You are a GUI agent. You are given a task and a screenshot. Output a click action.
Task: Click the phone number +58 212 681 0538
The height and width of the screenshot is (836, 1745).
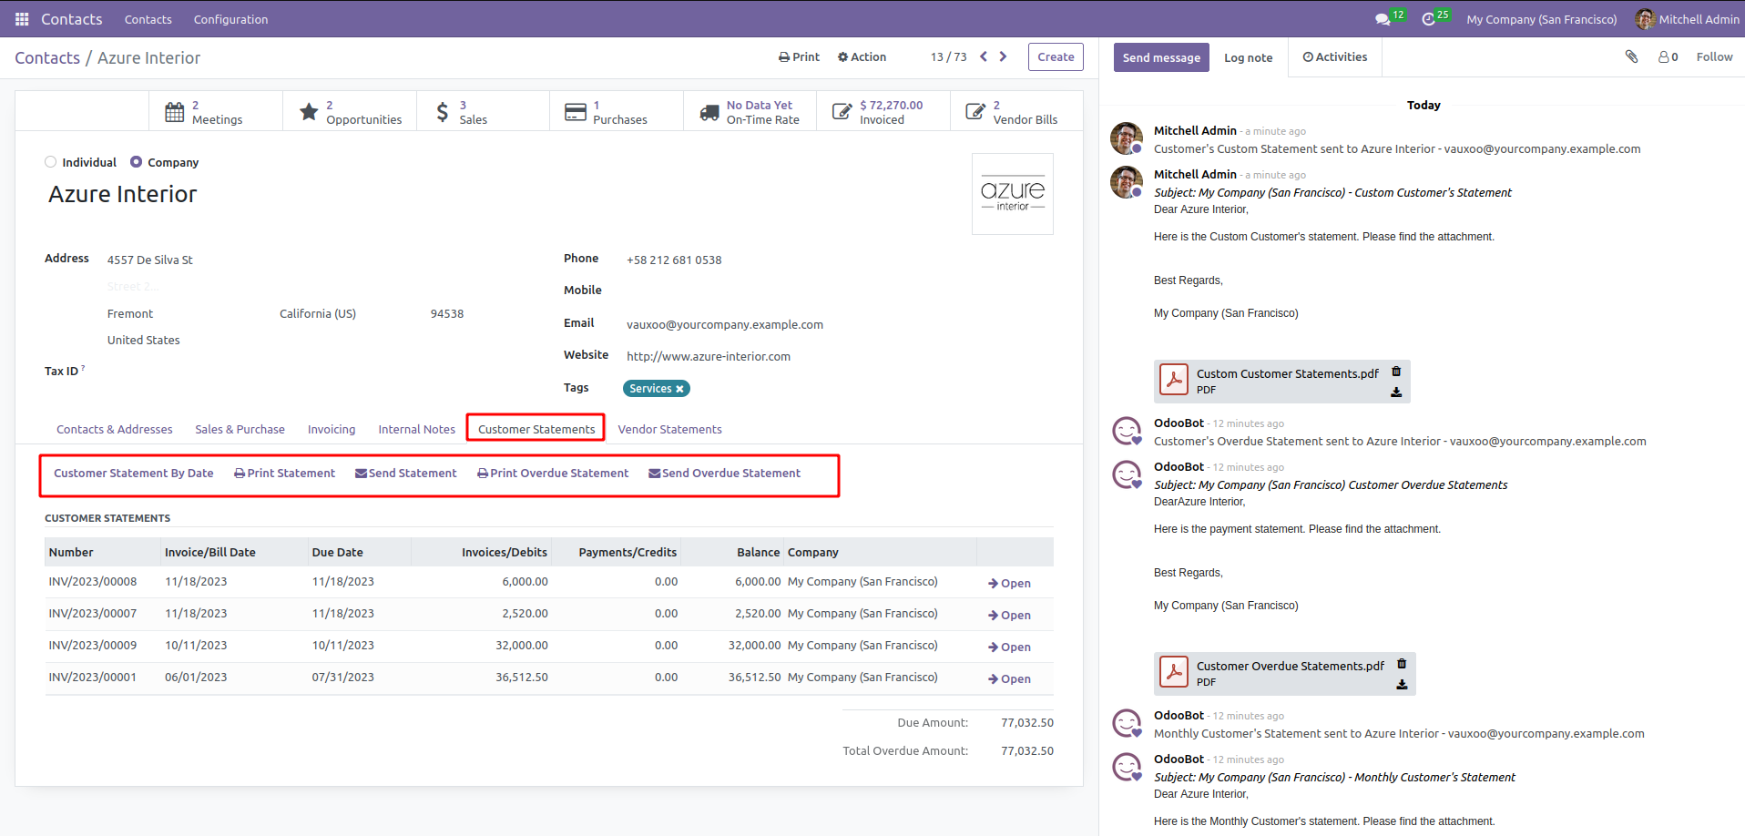click(674, 260)
